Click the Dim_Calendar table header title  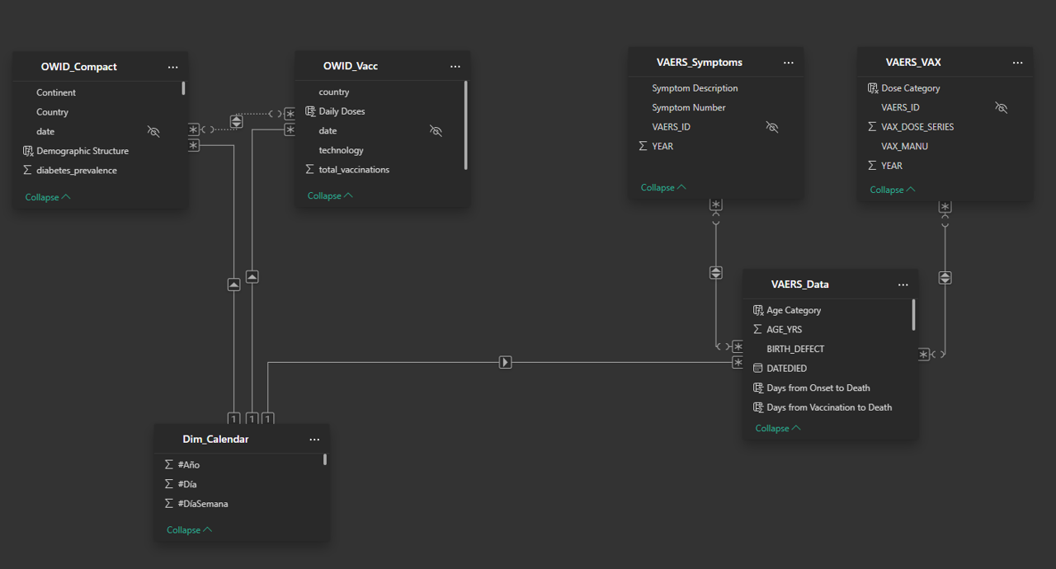215,440
